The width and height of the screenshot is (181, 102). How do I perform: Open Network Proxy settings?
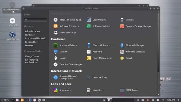(x=97, y=77)
